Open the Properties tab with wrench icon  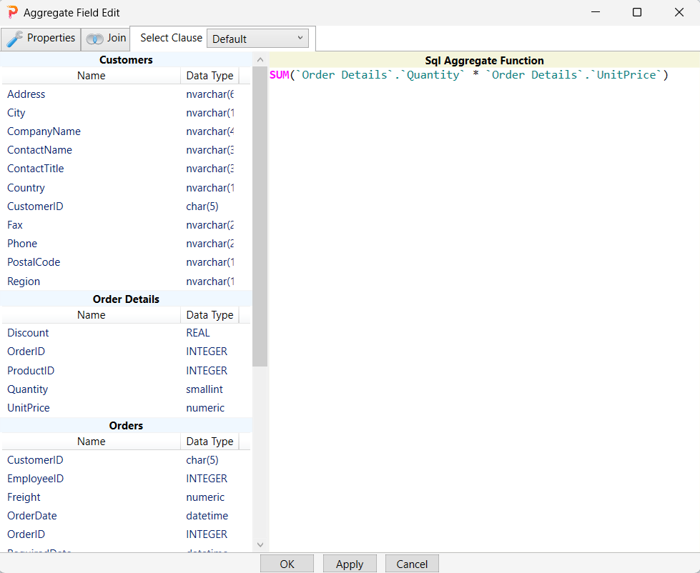click(41, 39)
